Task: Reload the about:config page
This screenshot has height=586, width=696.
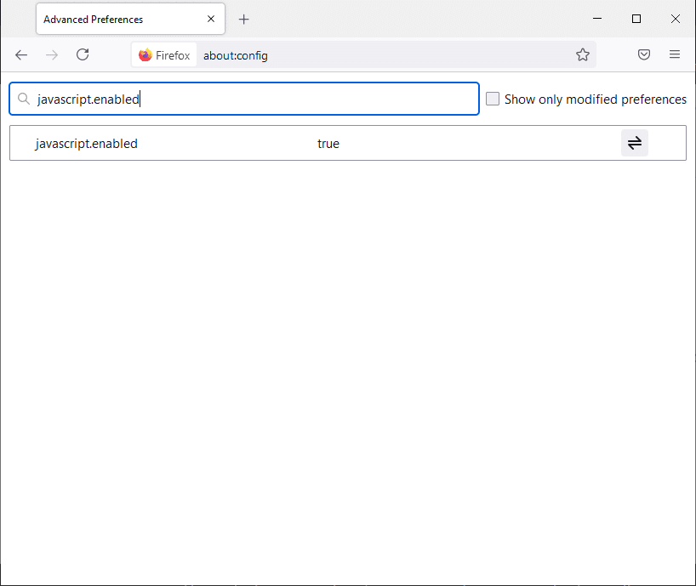Action: pos(83,54)
